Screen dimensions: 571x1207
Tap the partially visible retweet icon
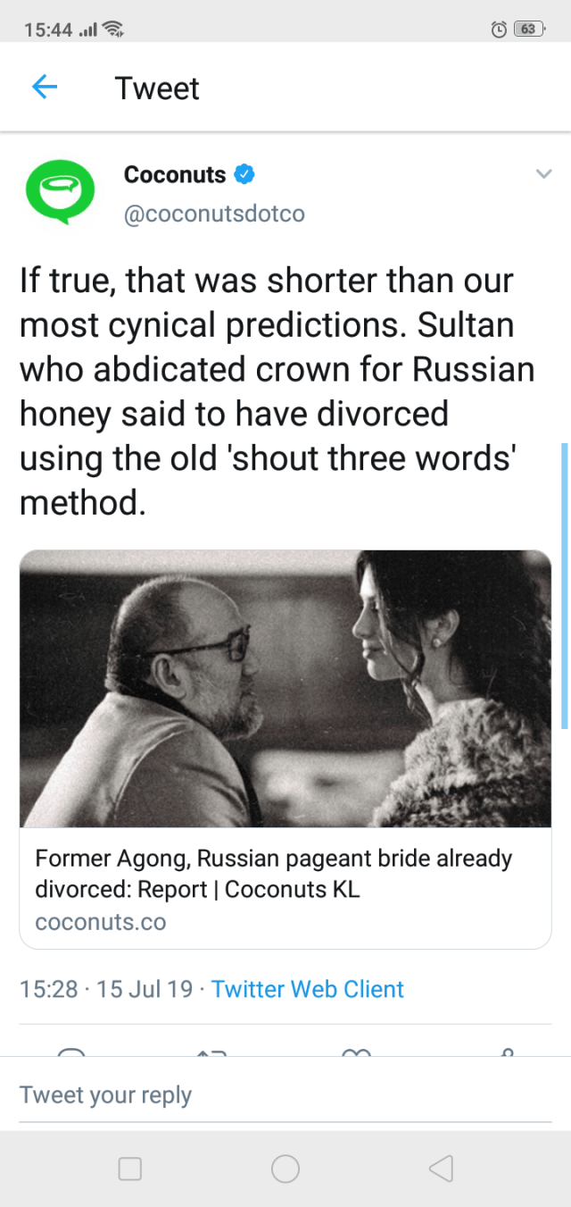(211, 1052)
